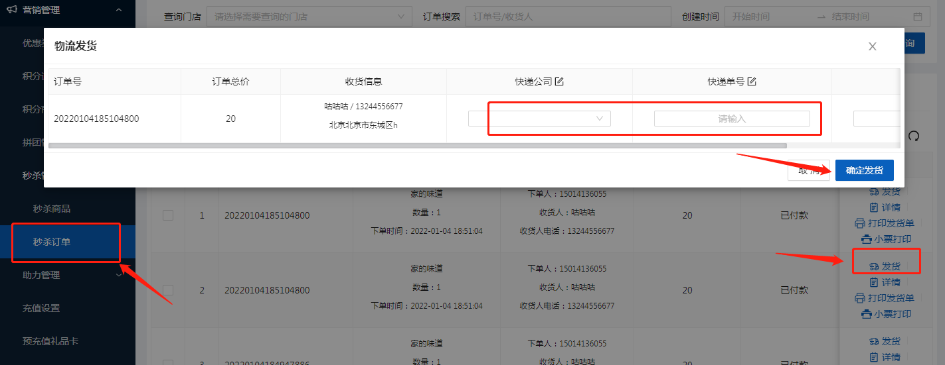The width and height of the screenshot is (945, 365).
Task: Collapse the 营销管理 menu section
Action: point(119,10)
